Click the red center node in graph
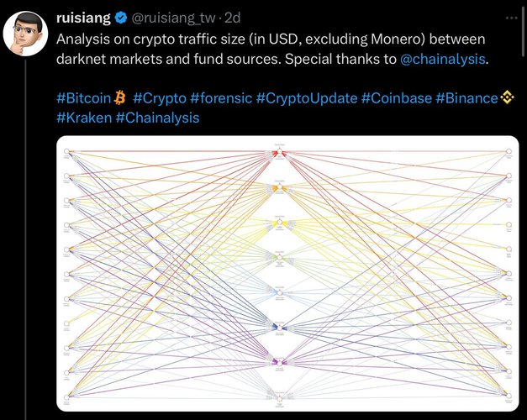527x420 pixels. click(279, 153)
